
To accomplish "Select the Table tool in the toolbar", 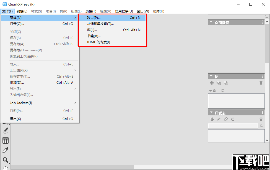I will coord(5,141).
